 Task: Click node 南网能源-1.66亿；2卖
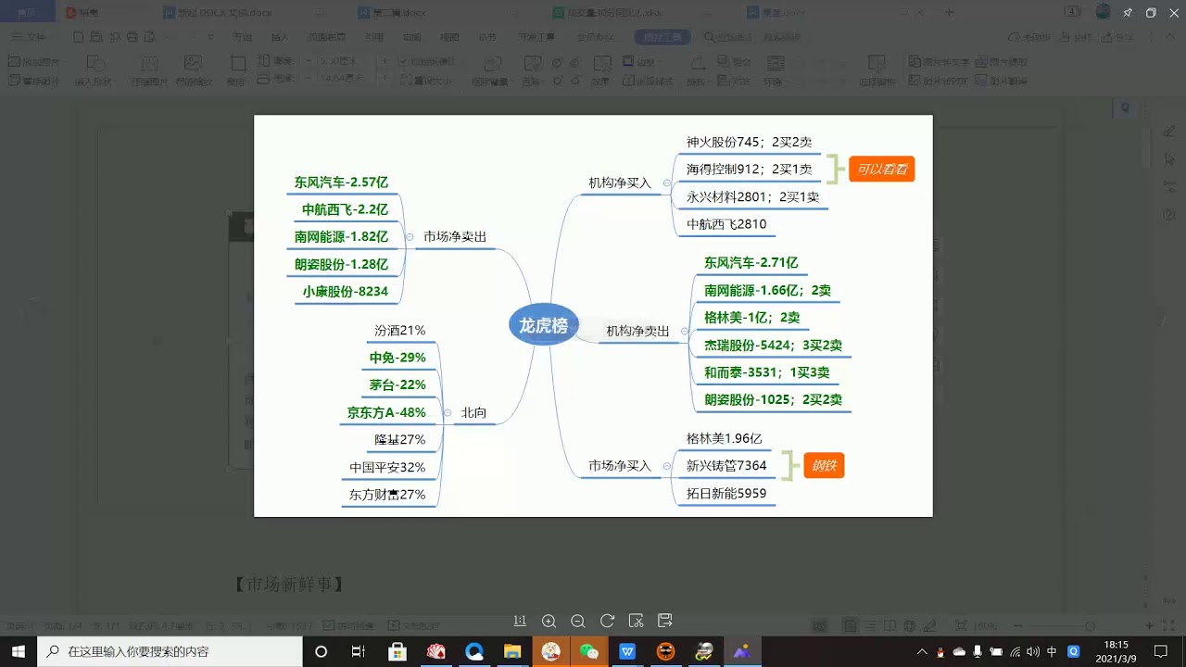tap(767, 291)
